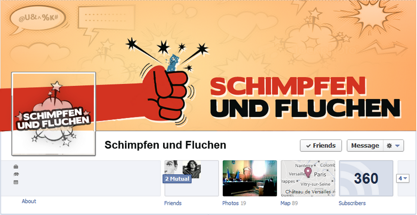Click the 360 subscribers tile
Screen dimensions: 417x215
366,178
